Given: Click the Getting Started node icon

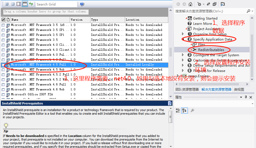Looking at the screenshot, I should coord(190,18).
